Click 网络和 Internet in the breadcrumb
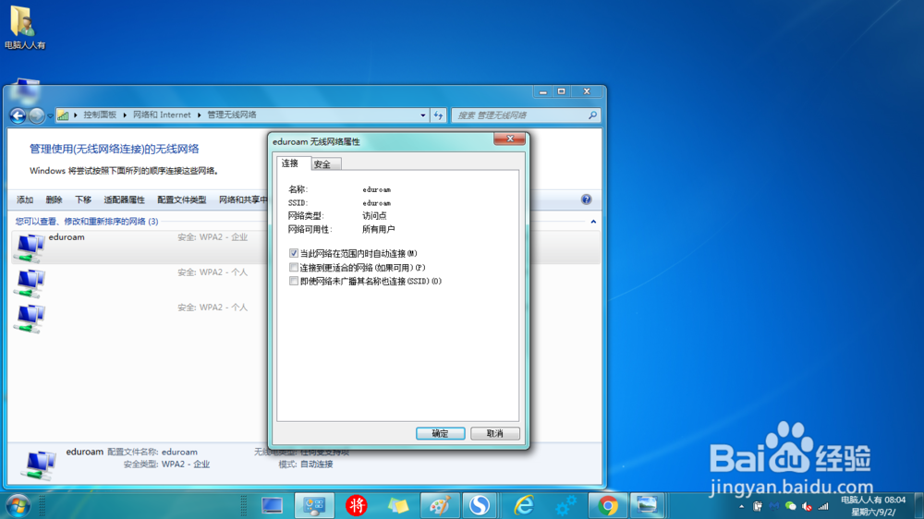924x519 pixels. point(162,115)
